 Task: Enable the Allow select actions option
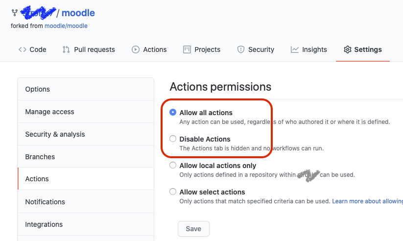point(173,192)
